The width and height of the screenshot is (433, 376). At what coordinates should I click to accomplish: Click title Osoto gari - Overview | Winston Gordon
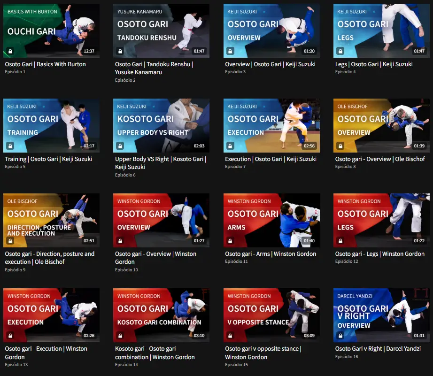click(156, 258)
